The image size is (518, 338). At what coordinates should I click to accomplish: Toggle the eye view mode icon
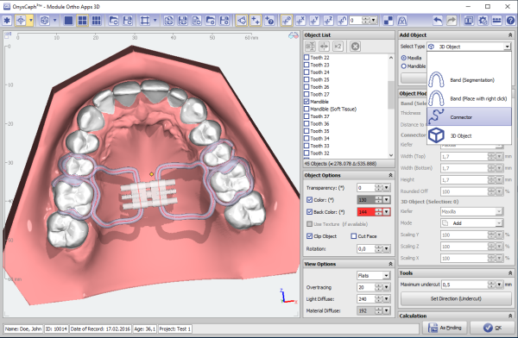click(21, 21)
